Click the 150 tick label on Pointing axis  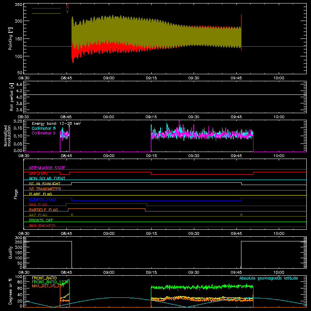pyautogui.click(x=19, y=39)
